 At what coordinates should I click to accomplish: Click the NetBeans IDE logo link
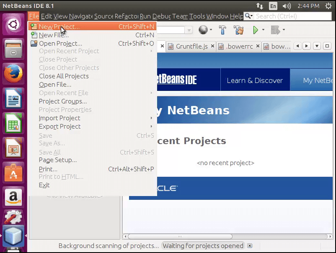click(x=177, y=80)
